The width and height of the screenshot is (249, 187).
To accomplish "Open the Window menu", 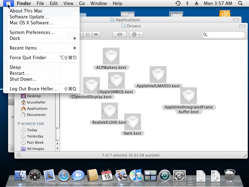I will 99,3.
